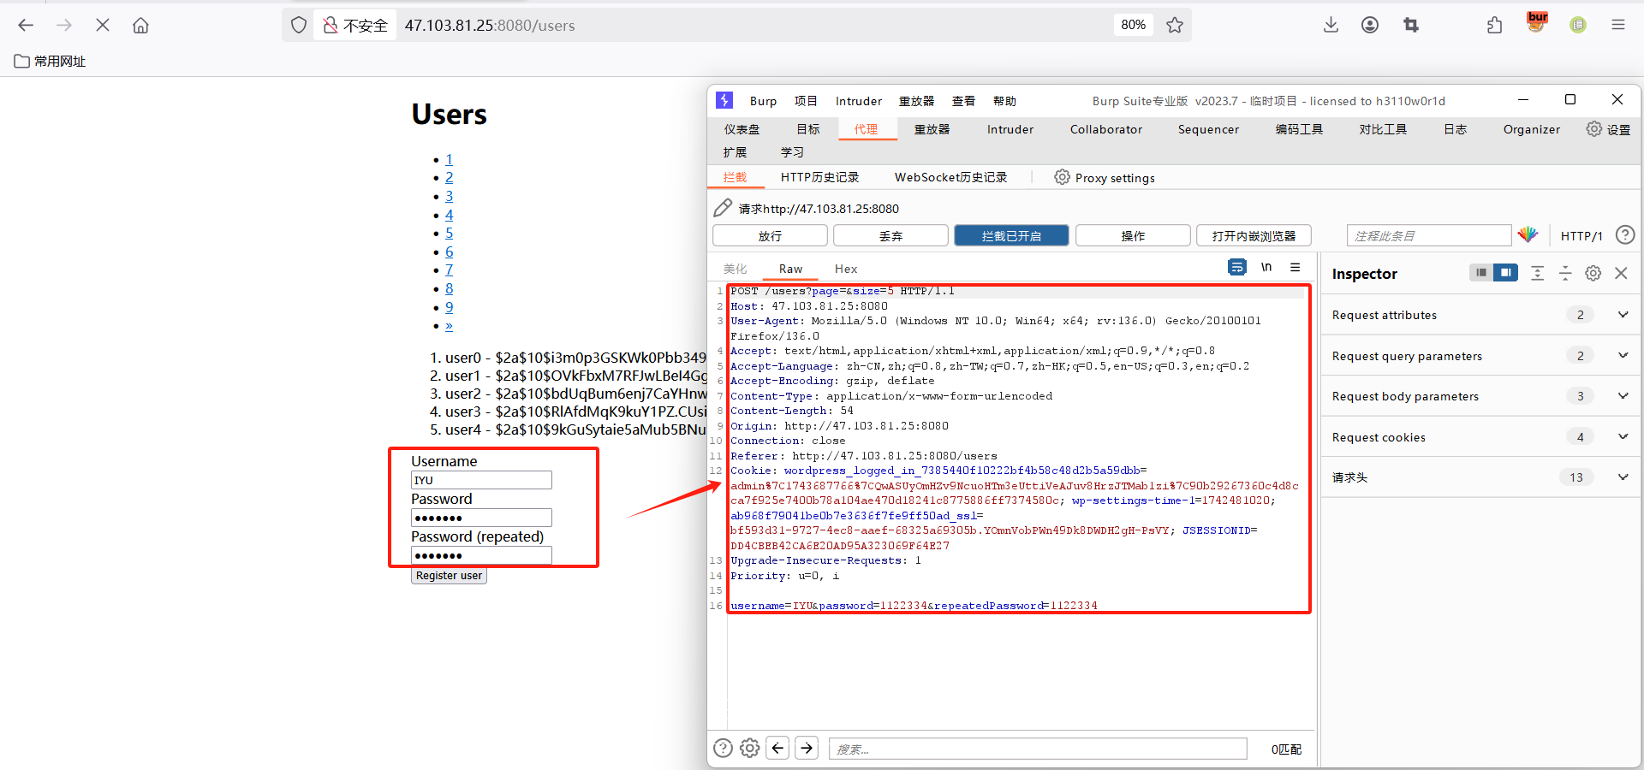Open HTTP/1 protocol selector

tap(1581, 235)
